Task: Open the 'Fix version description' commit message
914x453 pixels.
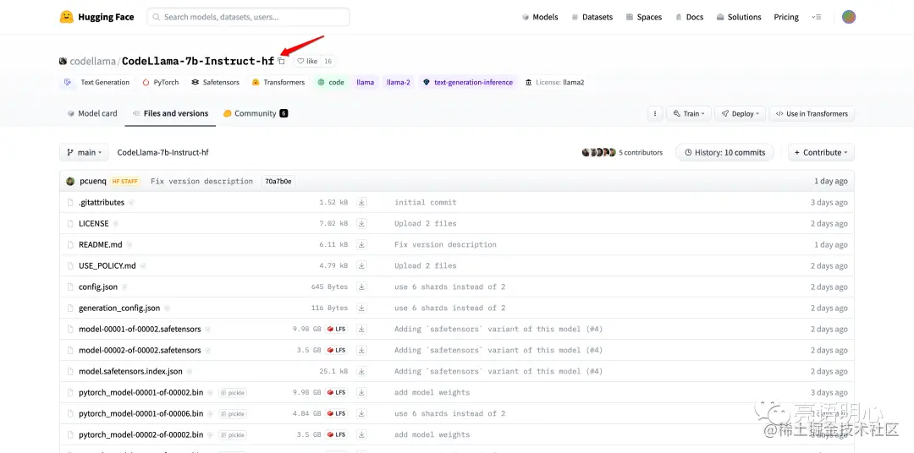Action: click(x=201, y=181)
